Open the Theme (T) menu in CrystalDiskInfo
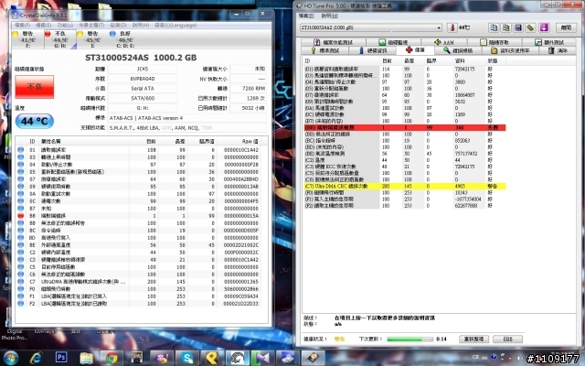 point(91,25)
